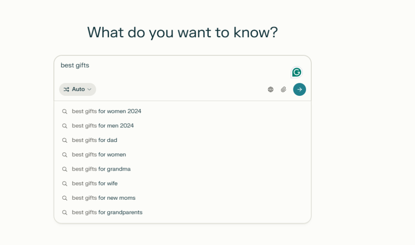Select 'best gifts for women' suggestion
This screenshot has width=415, height=245.
tap(99, 154)
